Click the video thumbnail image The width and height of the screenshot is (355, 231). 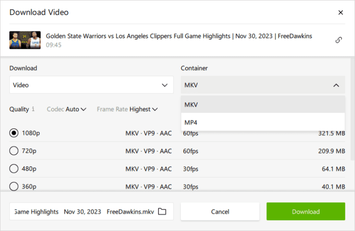point(22,40)
